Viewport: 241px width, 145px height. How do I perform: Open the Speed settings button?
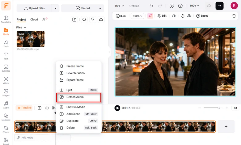click(x=202, y=16)
